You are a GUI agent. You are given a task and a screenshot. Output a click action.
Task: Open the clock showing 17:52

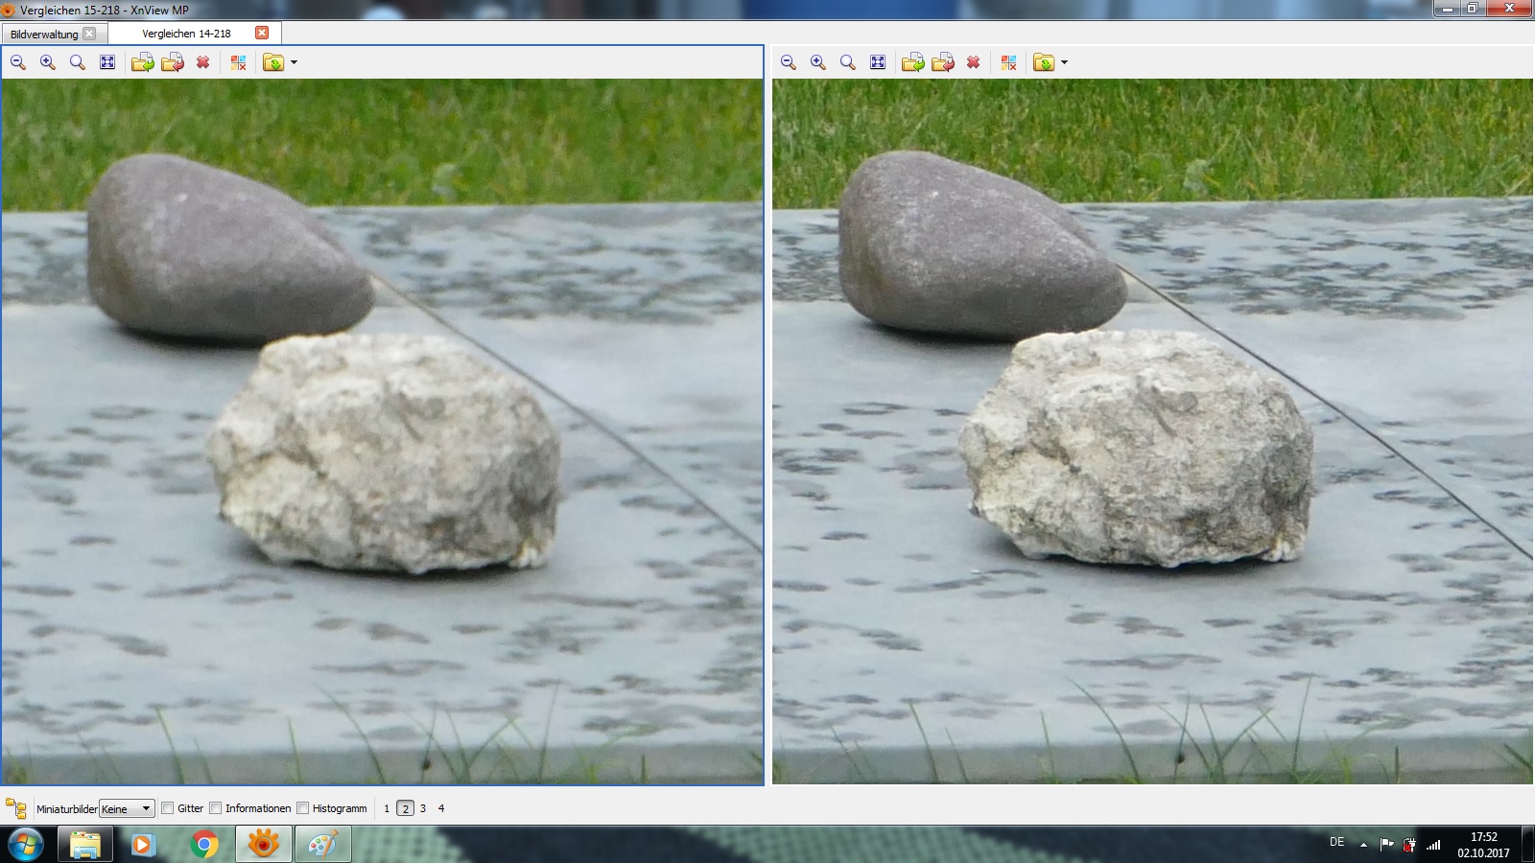click(x=1483, y=845)
